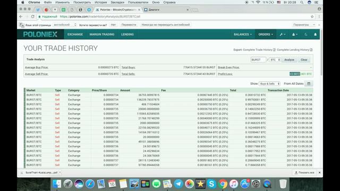Go back with Chrome's back arrow
This screenshot has width=340, height=191.
pos(21,16)
